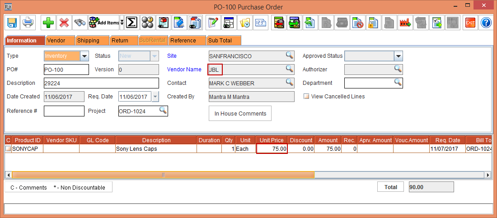The image size is (497, 218).
Task: Open help with the question mark icon
Action: (486, 22)
